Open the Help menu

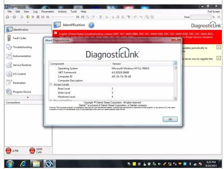83,12
